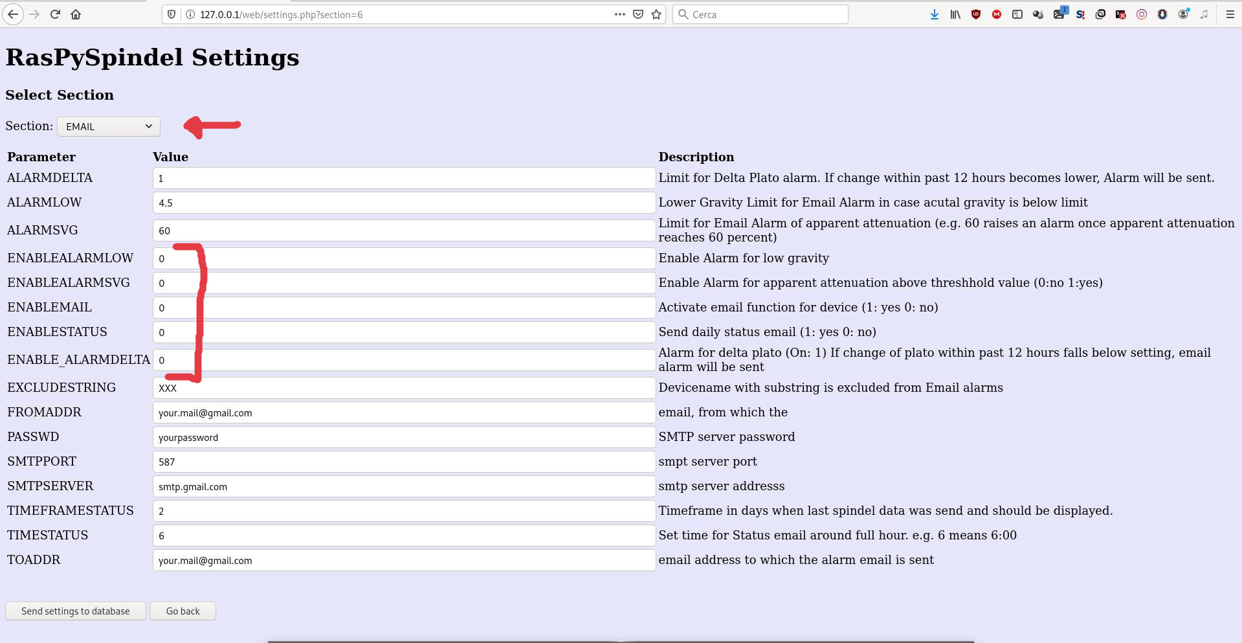Go to the browser home page

coord(76,14)
